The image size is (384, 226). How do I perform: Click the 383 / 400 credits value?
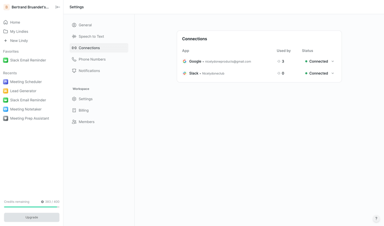pos(52,201)
